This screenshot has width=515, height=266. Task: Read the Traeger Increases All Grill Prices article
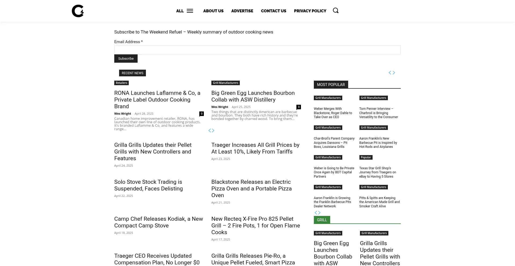pos(255,148)
